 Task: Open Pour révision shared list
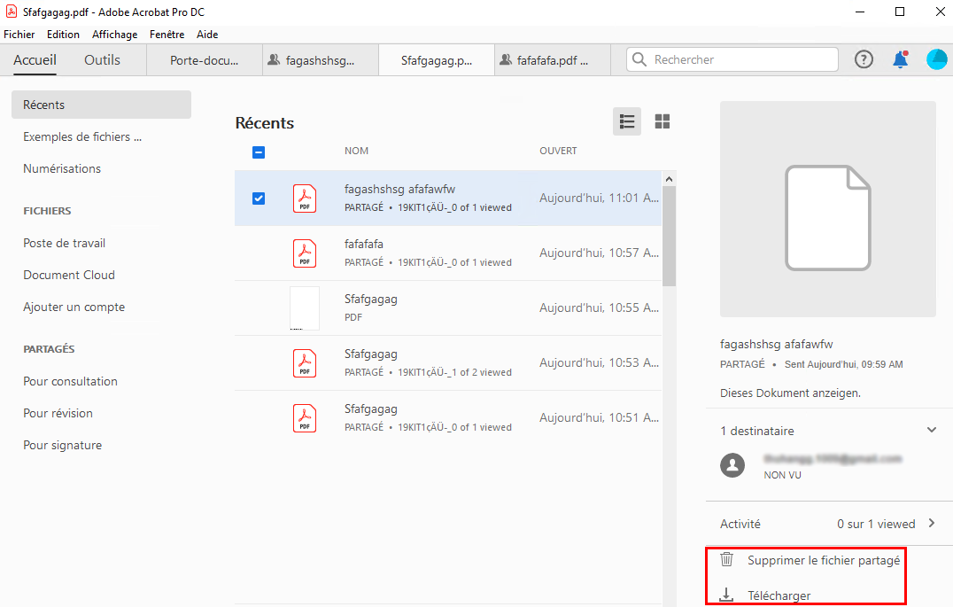58,413
